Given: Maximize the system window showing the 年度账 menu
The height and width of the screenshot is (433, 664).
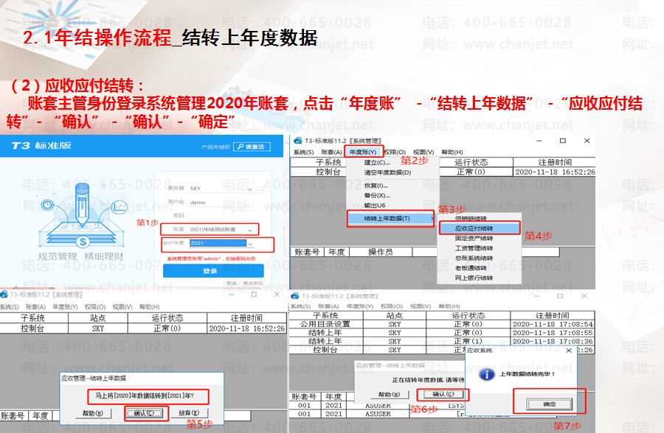Looking at the screenshot, I should (563, 141).
